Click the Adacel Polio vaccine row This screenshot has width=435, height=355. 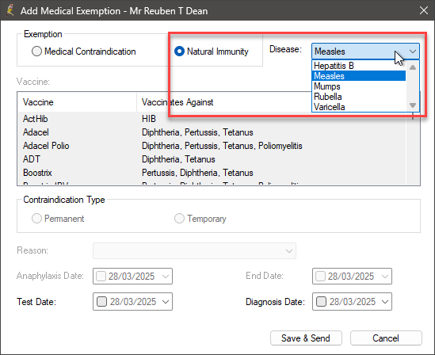pos(212,146)
